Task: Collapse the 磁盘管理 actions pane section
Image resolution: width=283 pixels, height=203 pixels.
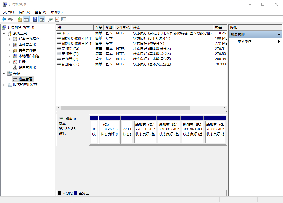Action: 278,34
